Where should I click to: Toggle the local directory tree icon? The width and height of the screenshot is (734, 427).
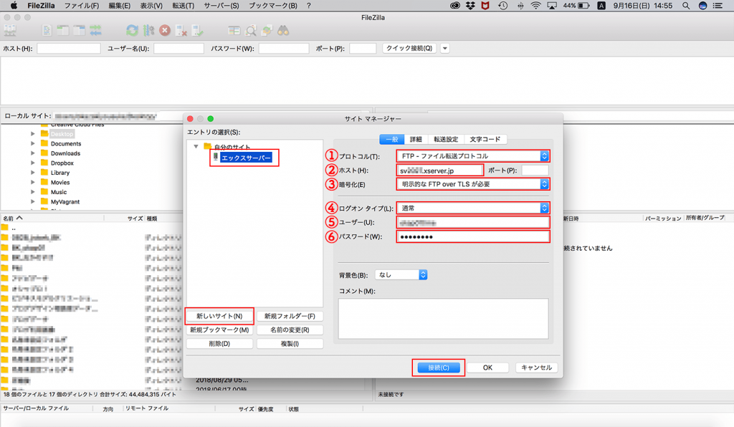coord(63,31)
